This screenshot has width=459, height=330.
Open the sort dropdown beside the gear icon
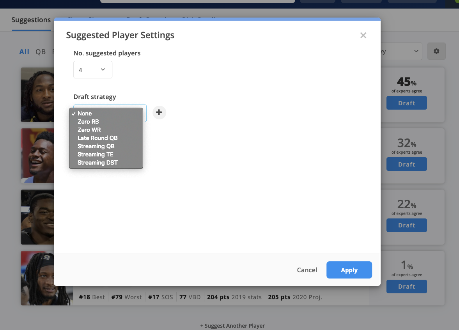pyautogui.click(x=401, y=51)
